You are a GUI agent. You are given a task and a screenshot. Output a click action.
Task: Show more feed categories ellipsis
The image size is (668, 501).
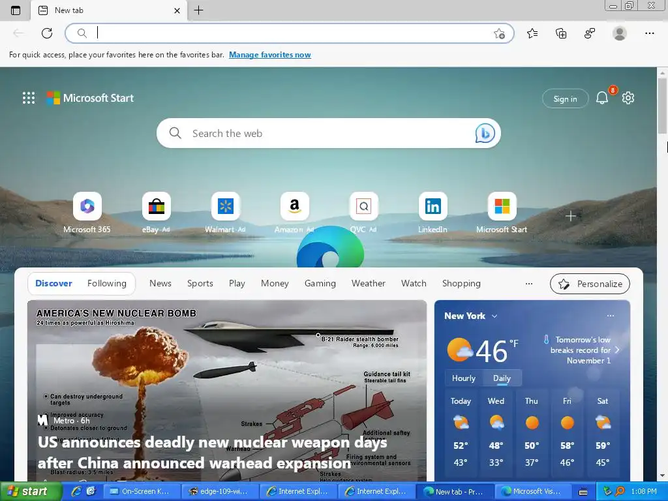click(529, 284)
